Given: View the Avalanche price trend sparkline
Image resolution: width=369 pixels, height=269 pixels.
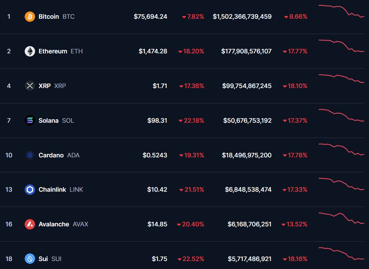Looking at the screenshot, I should (x=341, y=218).
